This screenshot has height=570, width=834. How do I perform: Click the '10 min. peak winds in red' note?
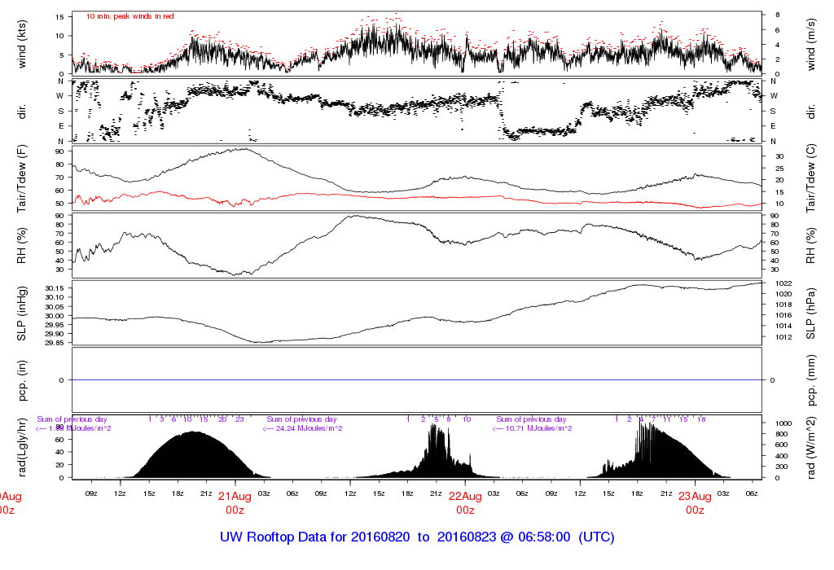click(129, 16)
